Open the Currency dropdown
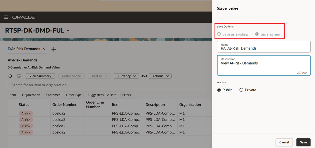Image resolution: width=315 pixels, height=148 pixels. (x=126, y=76)
